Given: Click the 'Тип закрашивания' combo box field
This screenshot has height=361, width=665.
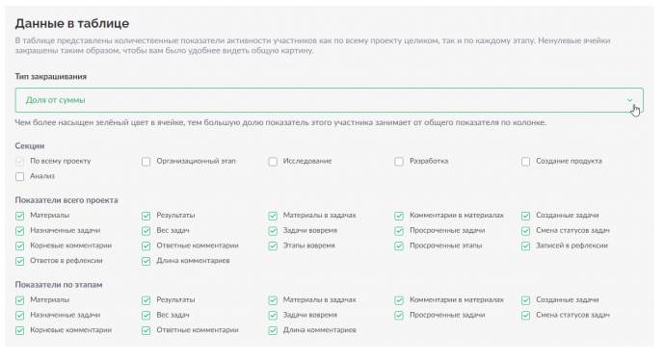Looking at the screenshot, I should click(x=329, y=100).
